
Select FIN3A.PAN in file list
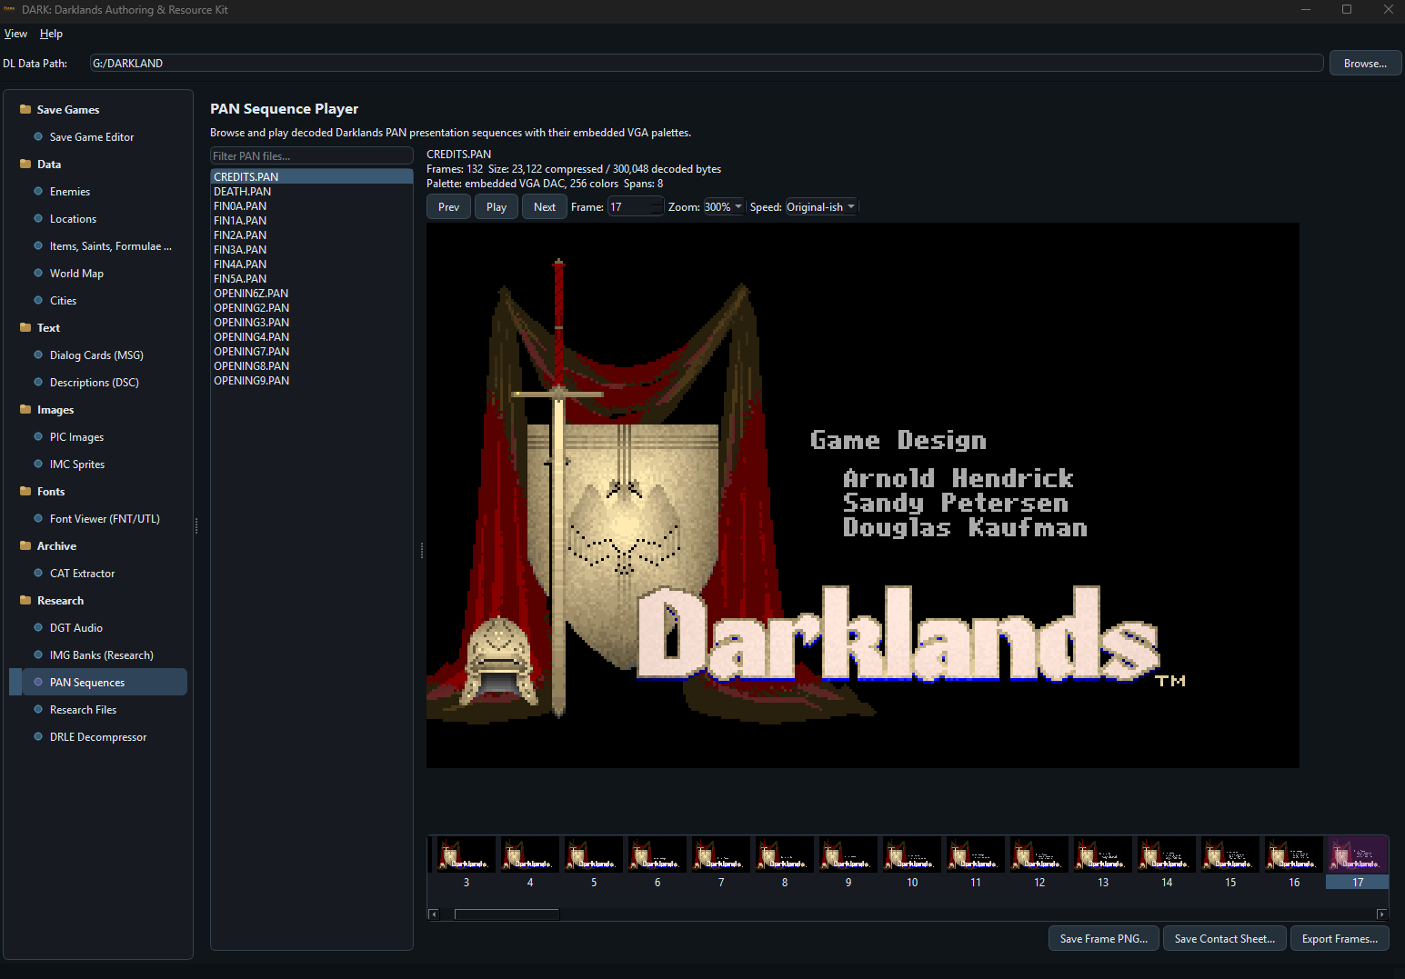click(x=311, y=249)
